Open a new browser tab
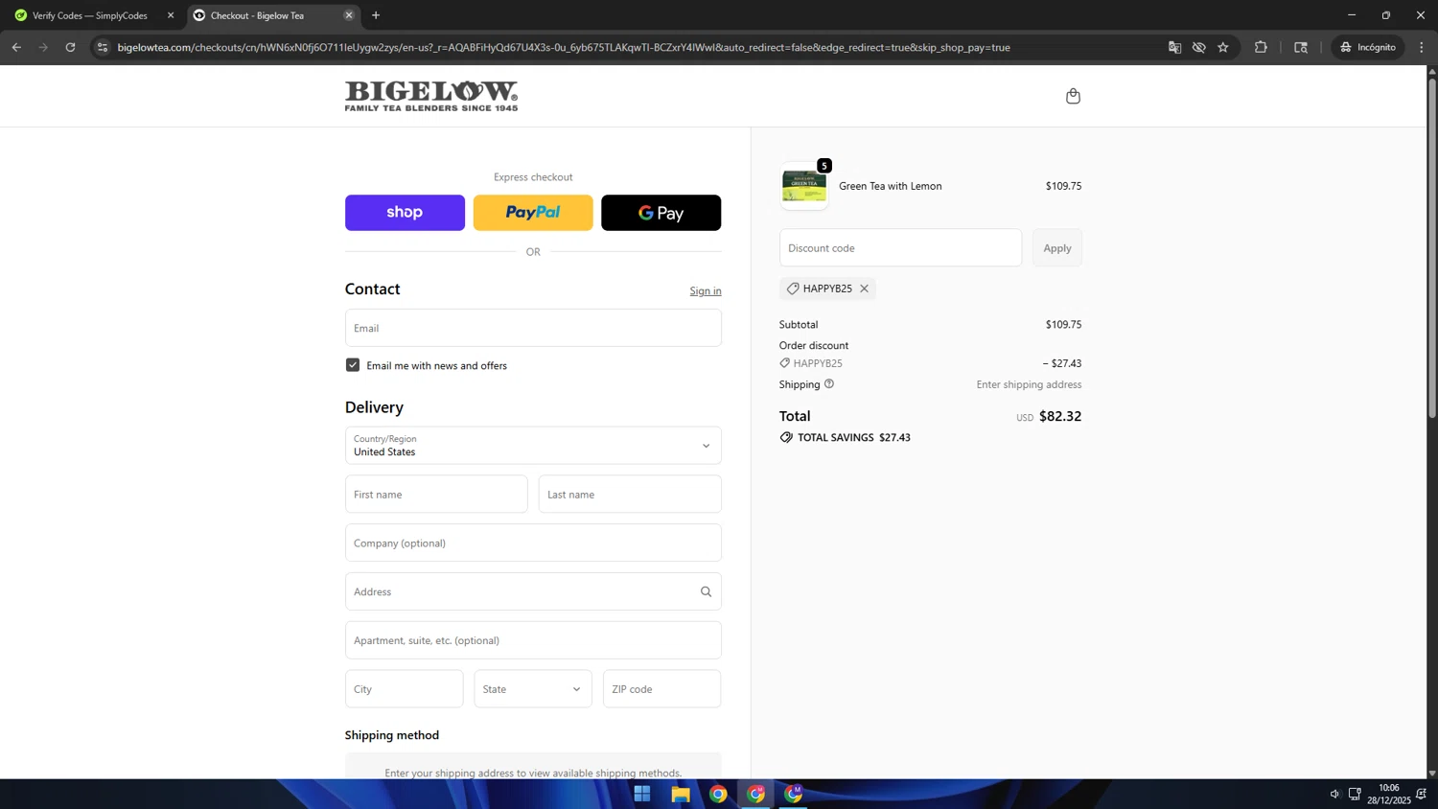This screenshot has width=1438, height=809. click(376, 15)
